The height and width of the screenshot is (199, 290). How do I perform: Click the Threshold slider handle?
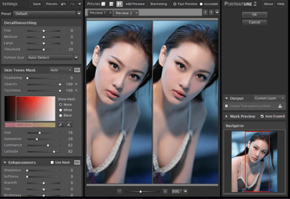tap(44, 49)
